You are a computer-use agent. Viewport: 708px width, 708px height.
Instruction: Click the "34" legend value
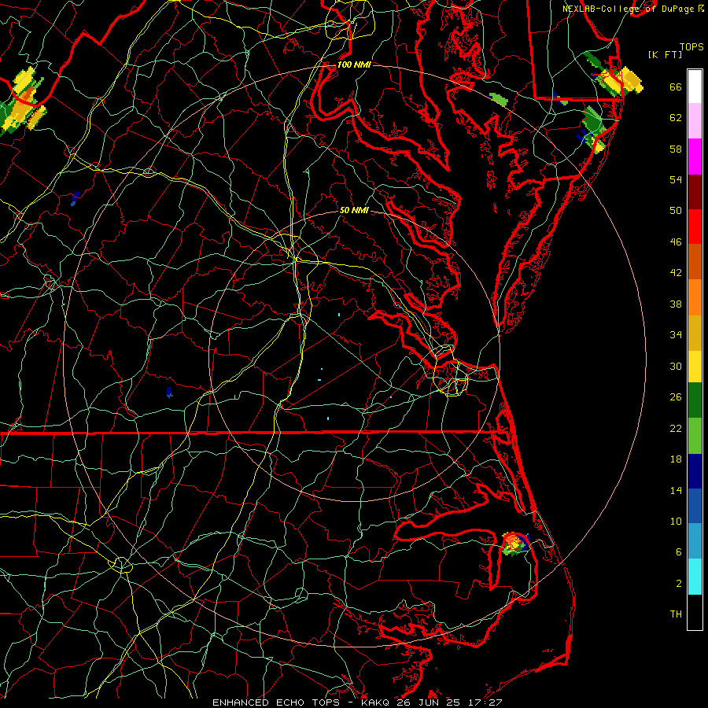(x=676, y=335)
